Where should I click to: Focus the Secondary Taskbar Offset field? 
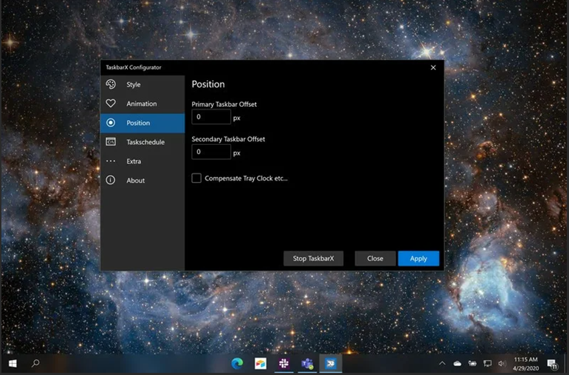click(211, 152)
